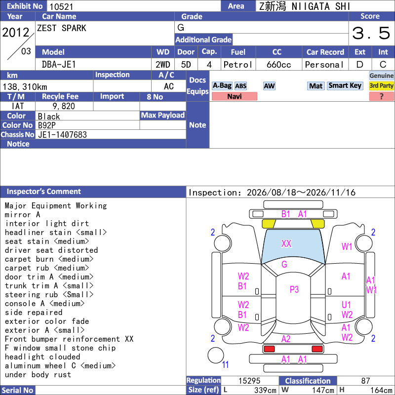Click the red question mark badge
The height and width of the screenshot is (395, 395).
381,96
